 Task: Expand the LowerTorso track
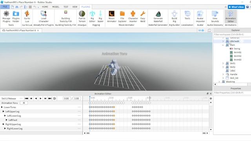point(2,107)
